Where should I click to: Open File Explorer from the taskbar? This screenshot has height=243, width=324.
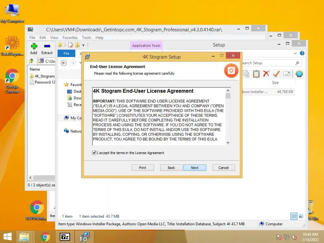(x=24, y=237)
